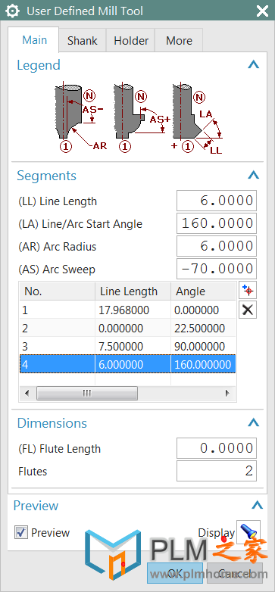Click the OK button

(175, 573)
